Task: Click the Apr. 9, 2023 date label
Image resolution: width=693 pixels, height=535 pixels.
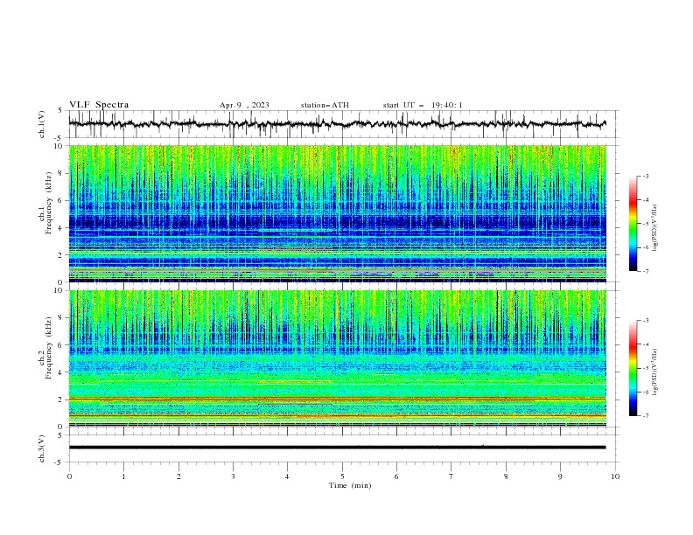Action: tap(244, 105)
